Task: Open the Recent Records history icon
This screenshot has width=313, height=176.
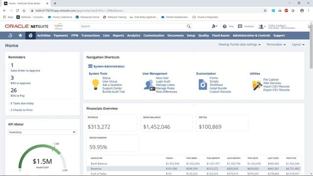Action: click(10, 35)
